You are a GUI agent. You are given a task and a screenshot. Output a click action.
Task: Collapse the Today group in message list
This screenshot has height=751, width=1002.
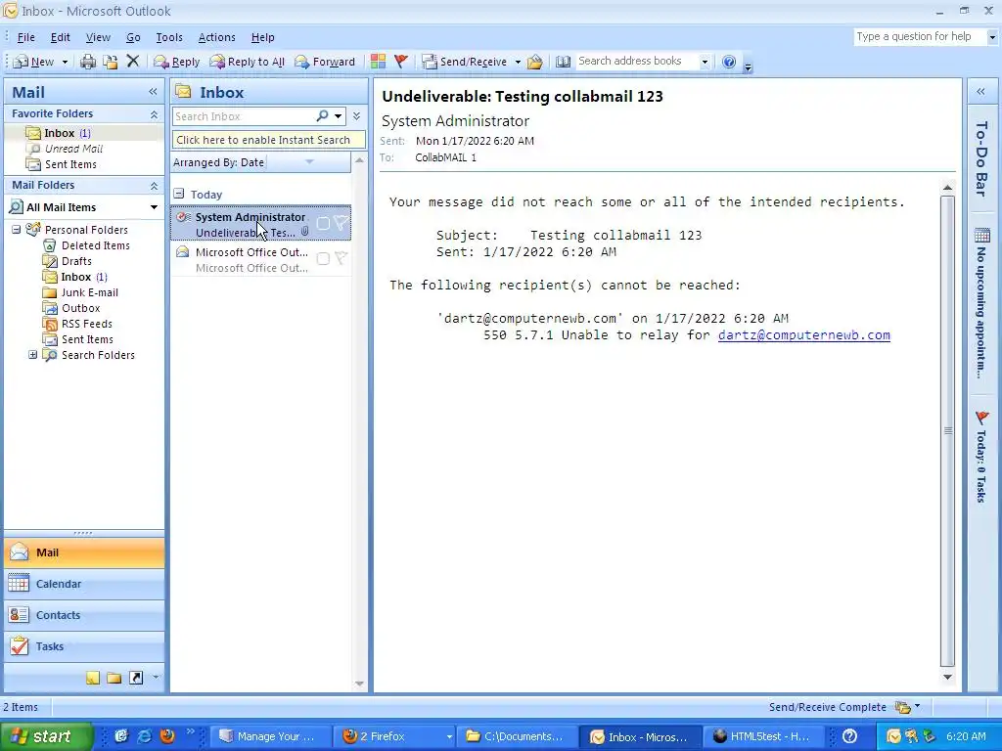[179, 194]
